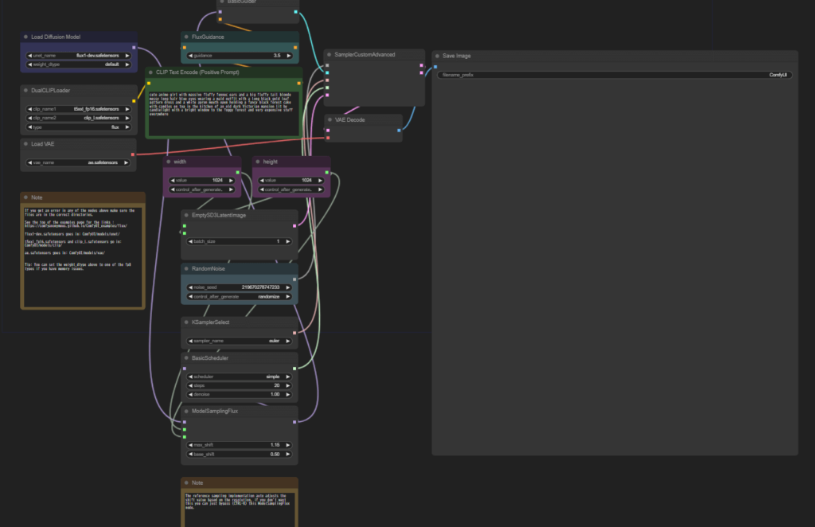Open the width node control_after_generate dropdown
Screen dimensions: 815x527
pos(203,189)
